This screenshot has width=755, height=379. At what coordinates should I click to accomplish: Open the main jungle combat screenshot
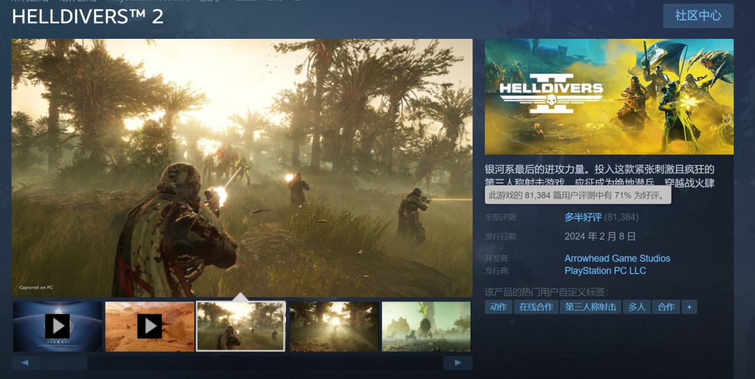[x=242, y=168]
